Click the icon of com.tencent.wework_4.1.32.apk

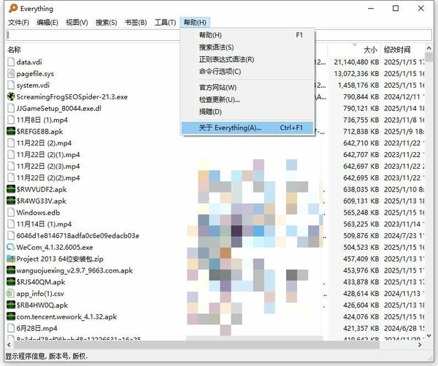pyautogui.click(x=11, y=316)
